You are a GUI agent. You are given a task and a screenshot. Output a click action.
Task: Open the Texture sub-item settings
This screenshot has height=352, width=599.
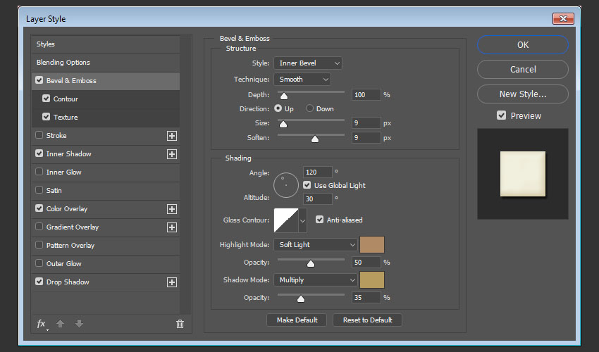pos(66,118)
